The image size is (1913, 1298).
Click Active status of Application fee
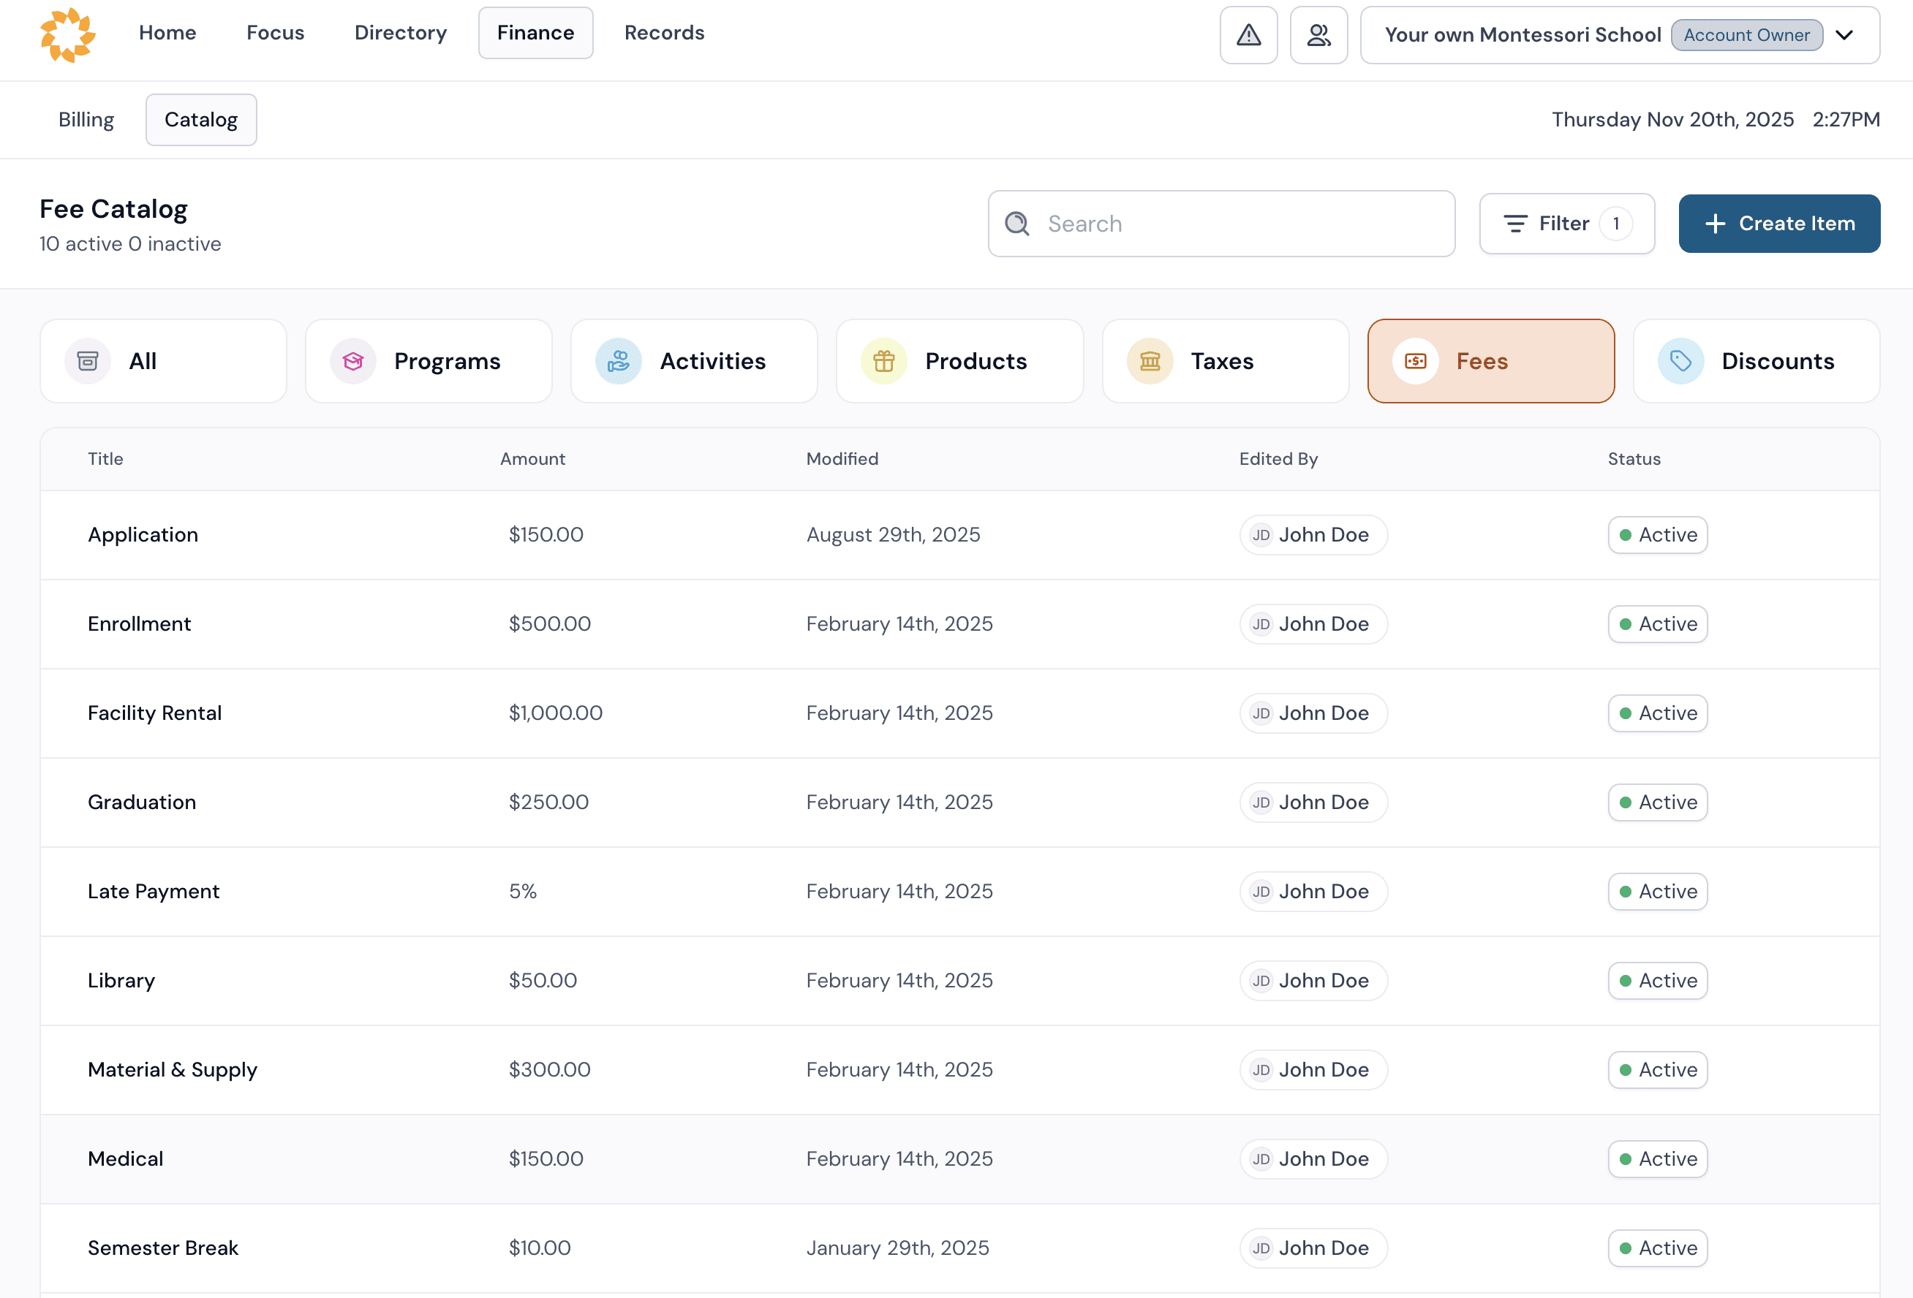pos(1657,535)
